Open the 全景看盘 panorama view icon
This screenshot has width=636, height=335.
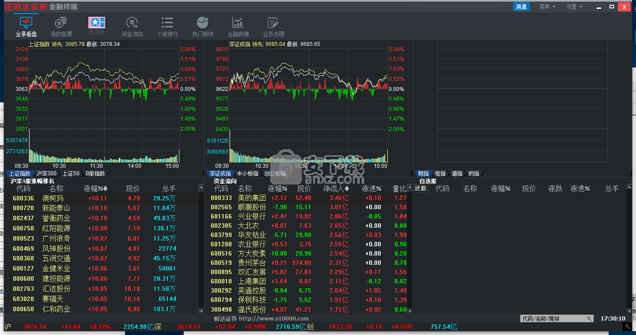(26, 22)
